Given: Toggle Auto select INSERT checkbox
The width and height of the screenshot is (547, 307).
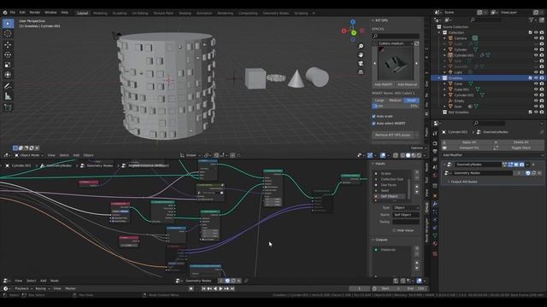Looking at the screenshot, I should pos(374,124).
